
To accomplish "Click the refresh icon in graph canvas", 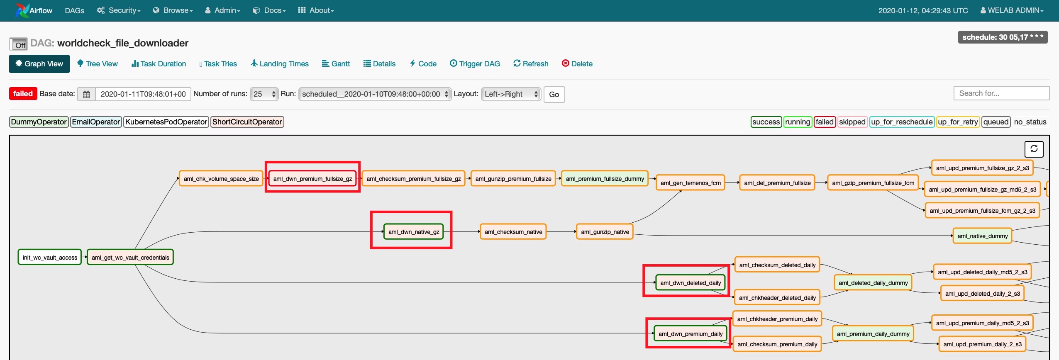I will coord(1034,149).
